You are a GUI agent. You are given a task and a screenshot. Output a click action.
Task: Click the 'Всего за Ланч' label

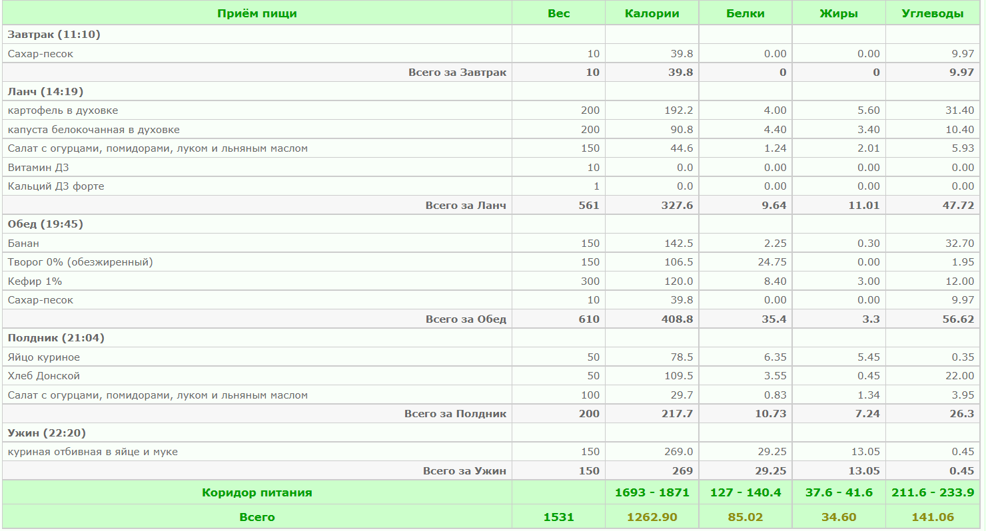click(x=466, y=206)
